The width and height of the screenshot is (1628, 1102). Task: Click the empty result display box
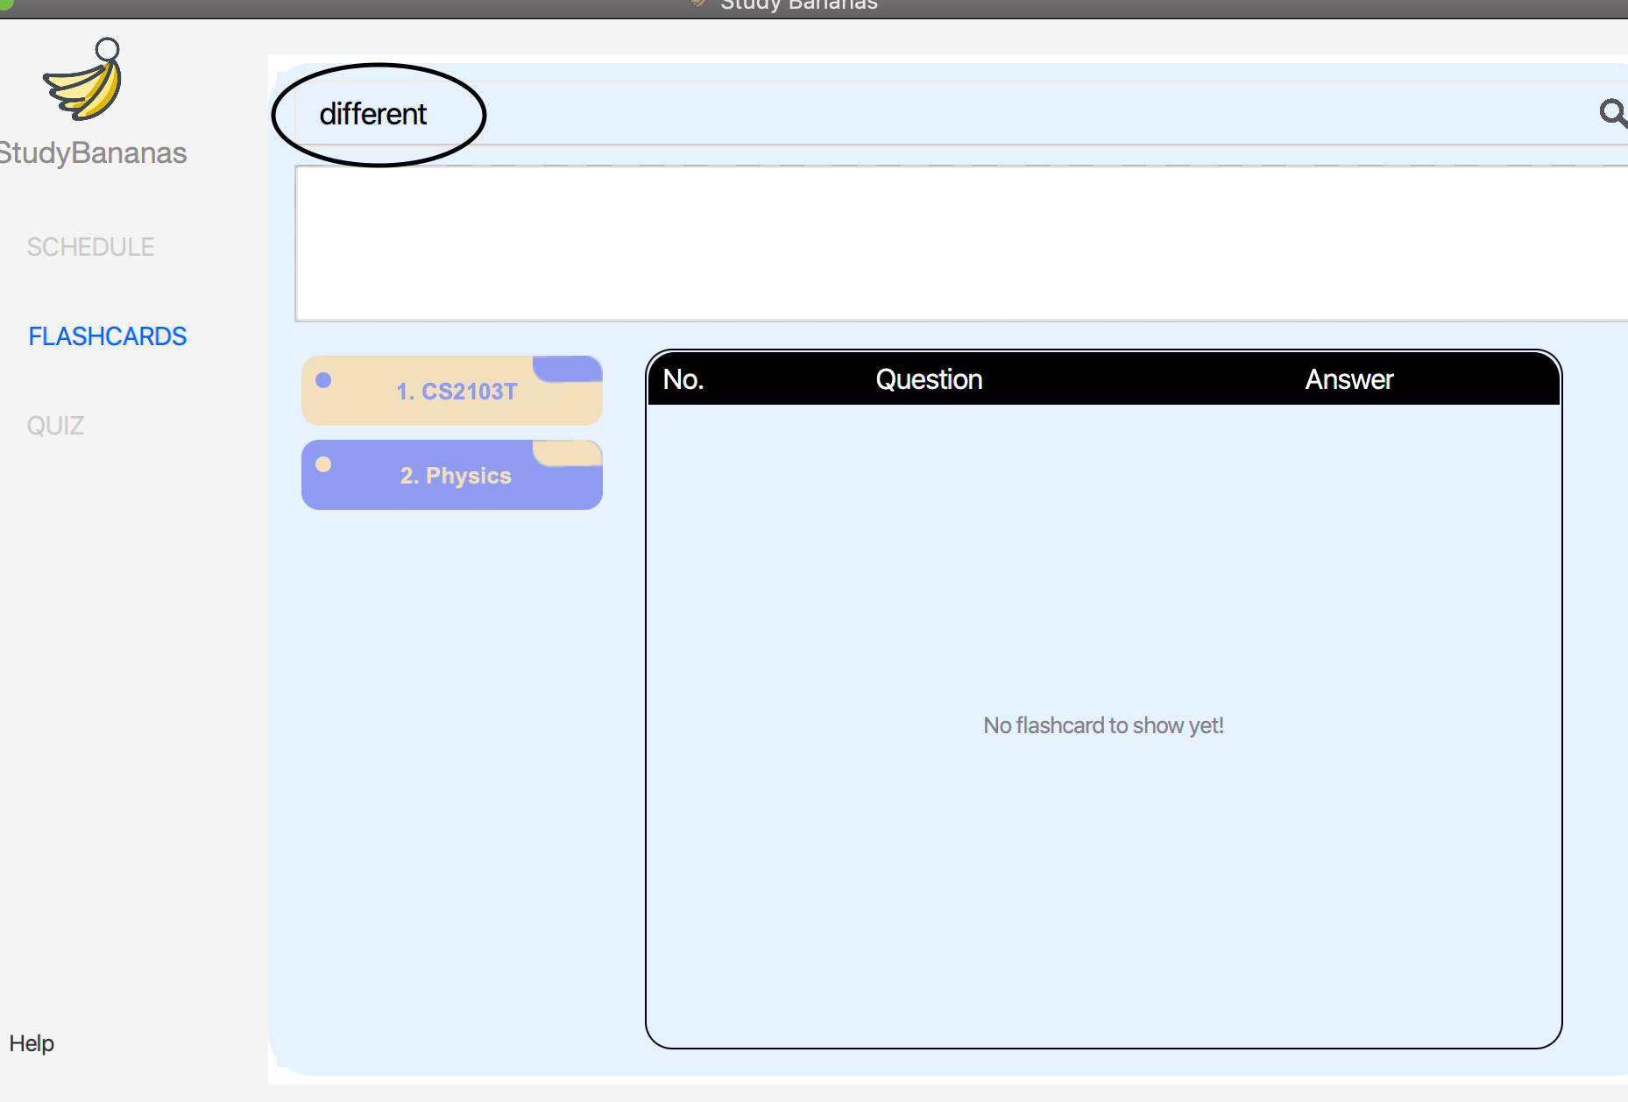[961, 244]
